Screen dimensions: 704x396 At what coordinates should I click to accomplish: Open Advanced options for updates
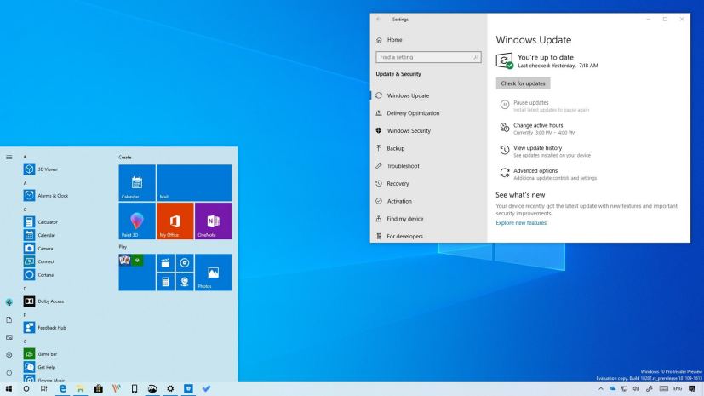tap(548, 175)
